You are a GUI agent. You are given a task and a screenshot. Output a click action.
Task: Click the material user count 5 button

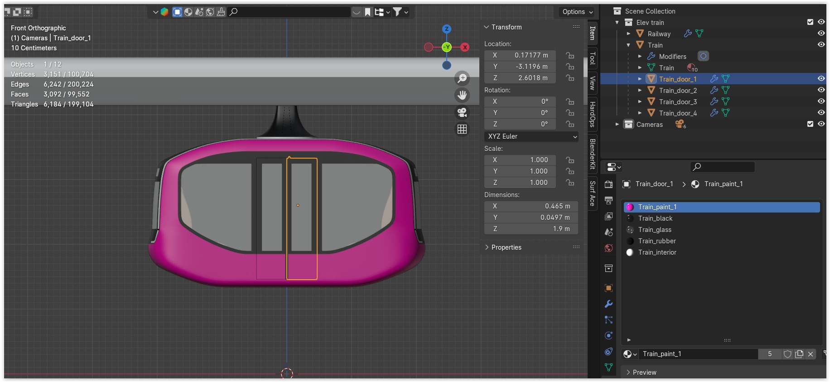pos(770,354)
